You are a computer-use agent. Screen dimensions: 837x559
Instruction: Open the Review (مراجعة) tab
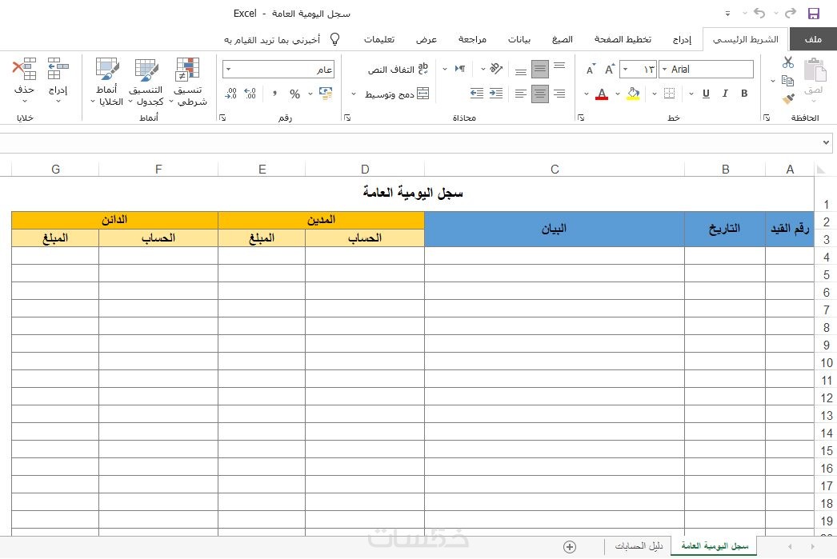tap(472, 39)
